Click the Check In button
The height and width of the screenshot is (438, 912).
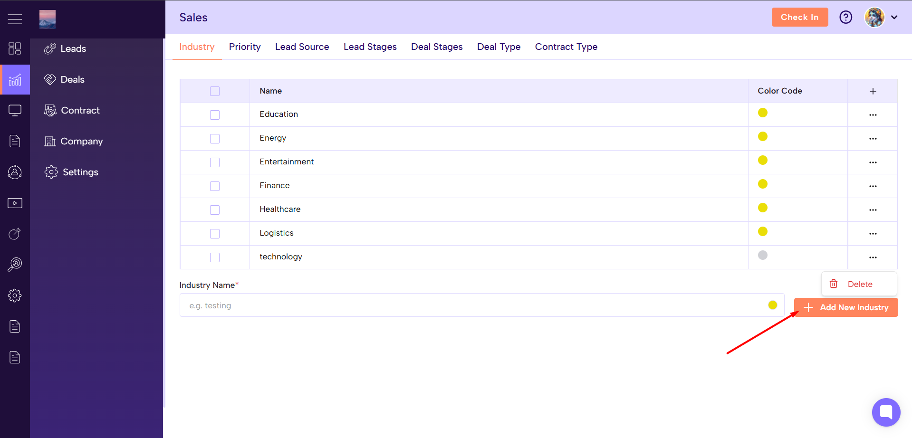(799, 18)
